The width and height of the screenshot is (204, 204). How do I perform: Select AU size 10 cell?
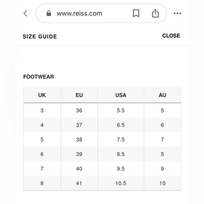click(162, 183)
